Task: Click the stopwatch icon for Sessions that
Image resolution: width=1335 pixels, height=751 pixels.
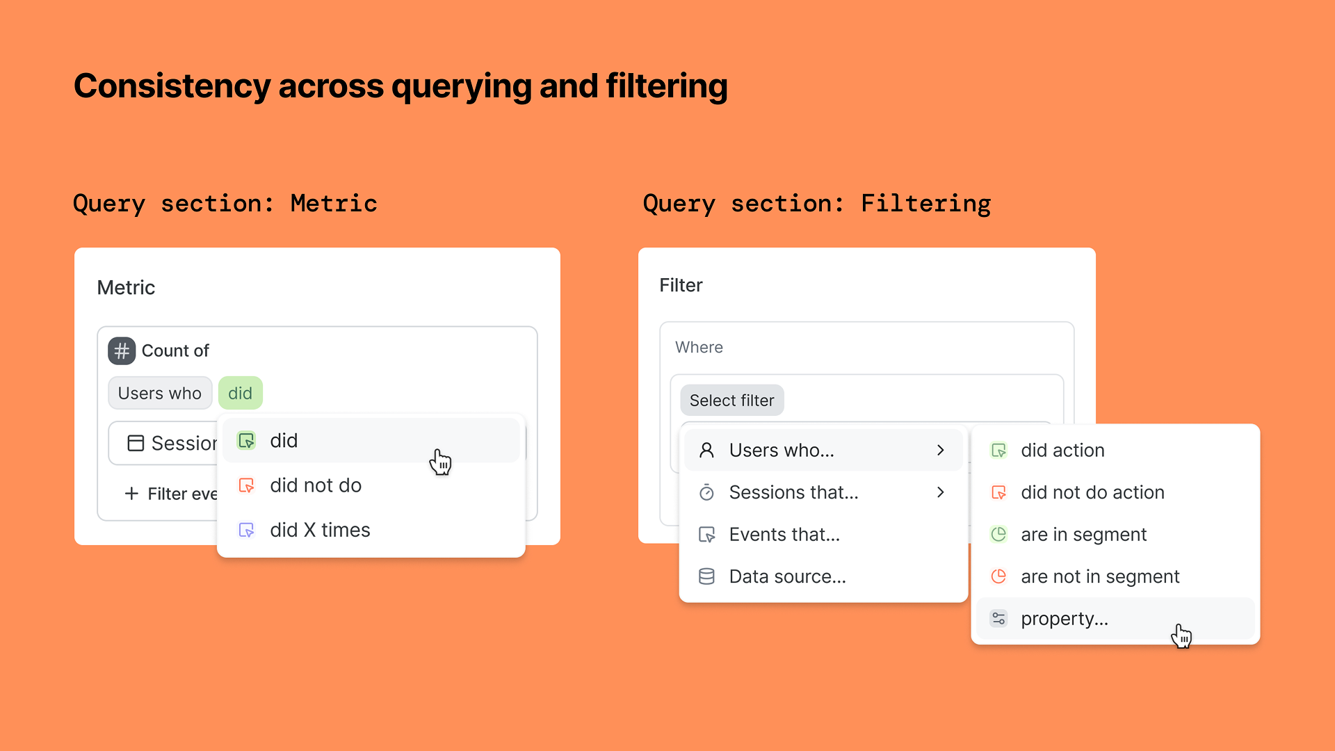Action: tap(706, 492)
